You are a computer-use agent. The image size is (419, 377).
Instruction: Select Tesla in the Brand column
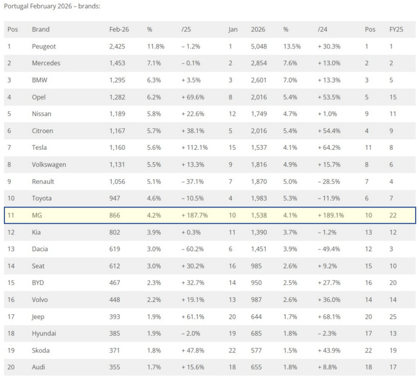(x=41, y=148)
